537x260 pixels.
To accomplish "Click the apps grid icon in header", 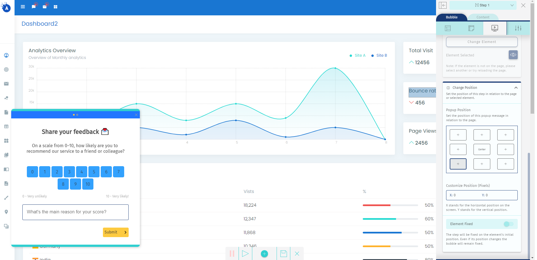I will pyautogui.click(x=56, y=7).
